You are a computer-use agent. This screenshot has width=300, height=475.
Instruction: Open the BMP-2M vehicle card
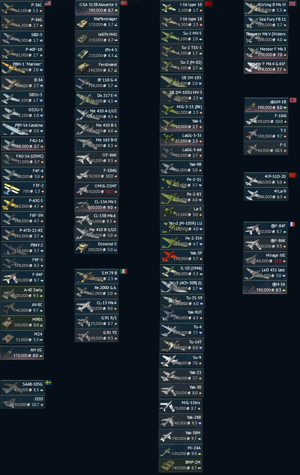tap(181, 465)
